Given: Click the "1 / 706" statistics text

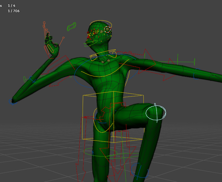Looking at the screenshot, I should click(14, 11).
